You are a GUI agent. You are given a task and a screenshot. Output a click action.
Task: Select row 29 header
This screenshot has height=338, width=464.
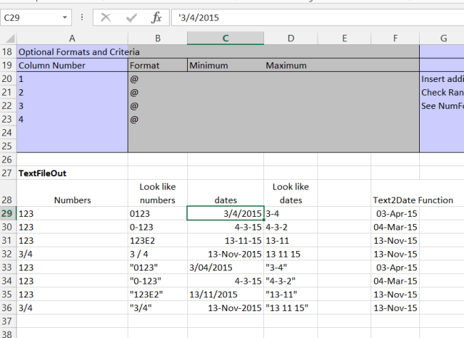point(8,213)
